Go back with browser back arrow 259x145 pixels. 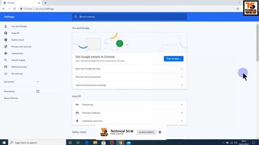pyautogui.click(x=4, y=9)
